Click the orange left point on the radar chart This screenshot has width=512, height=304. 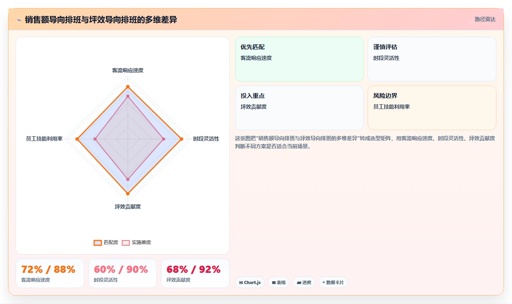[77, 139]
